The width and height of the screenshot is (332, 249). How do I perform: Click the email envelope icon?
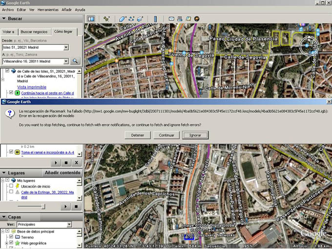coord(171,19)
